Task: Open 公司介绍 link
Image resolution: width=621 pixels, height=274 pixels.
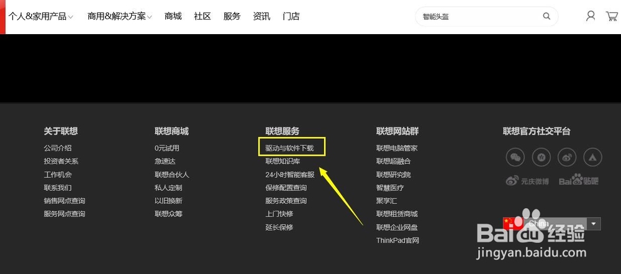Action: click(58, 148)
